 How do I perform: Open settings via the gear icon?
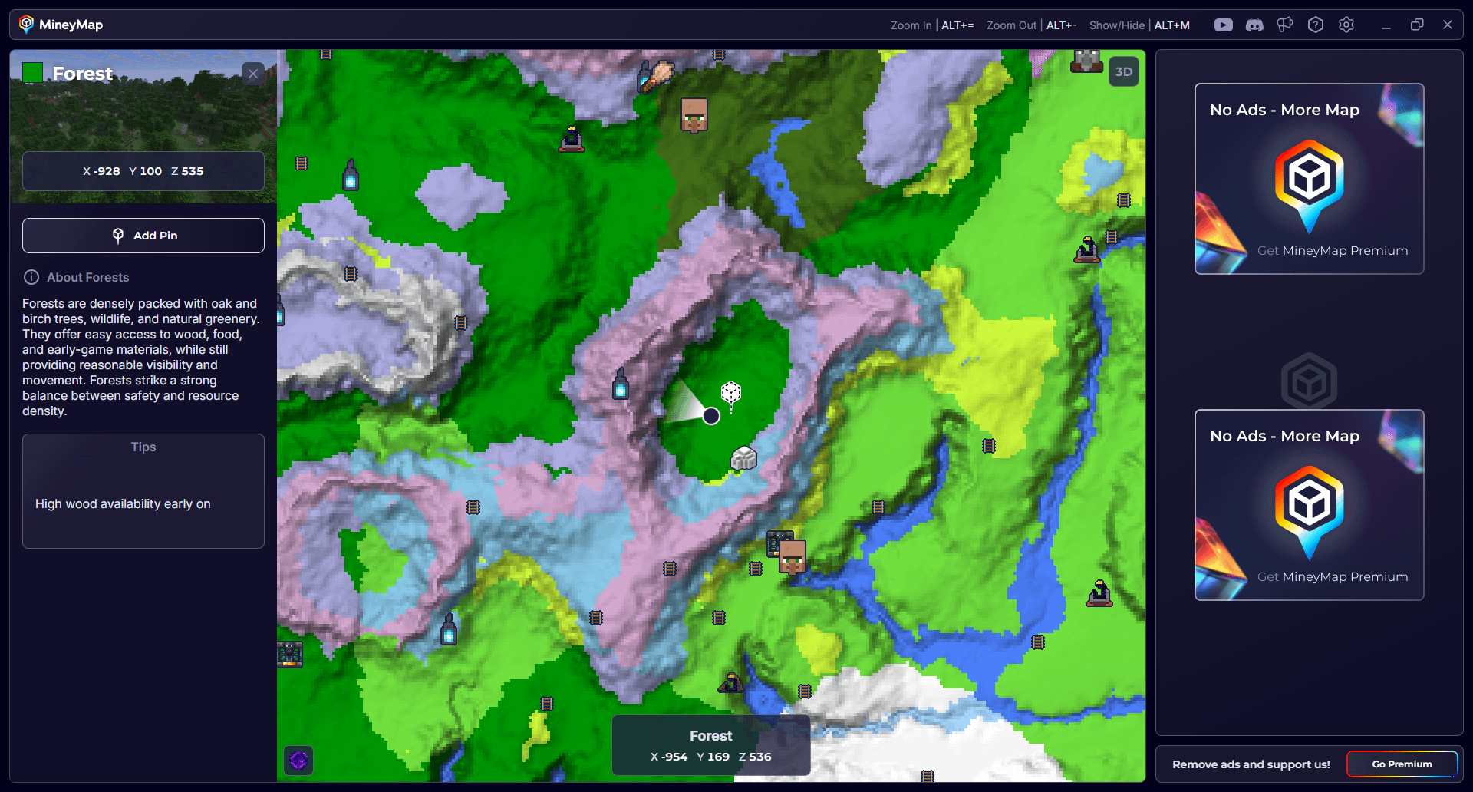point(1346,25)
